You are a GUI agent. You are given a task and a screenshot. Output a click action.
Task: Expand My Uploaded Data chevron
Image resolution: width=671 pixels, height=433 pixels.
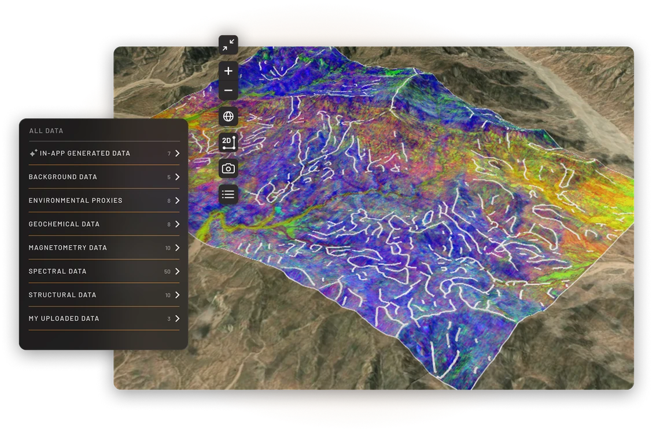[x=177, y=319]
